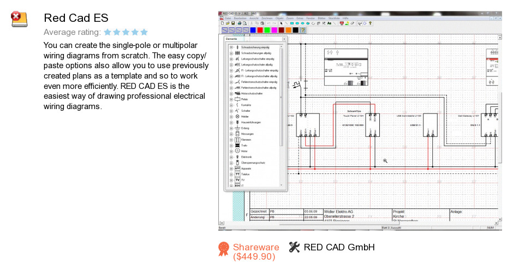Click the Melder crossed-circle symbol icon
The height and width of the screenshot is (276, 513).
pyautogui.click(x=237, y=116)
